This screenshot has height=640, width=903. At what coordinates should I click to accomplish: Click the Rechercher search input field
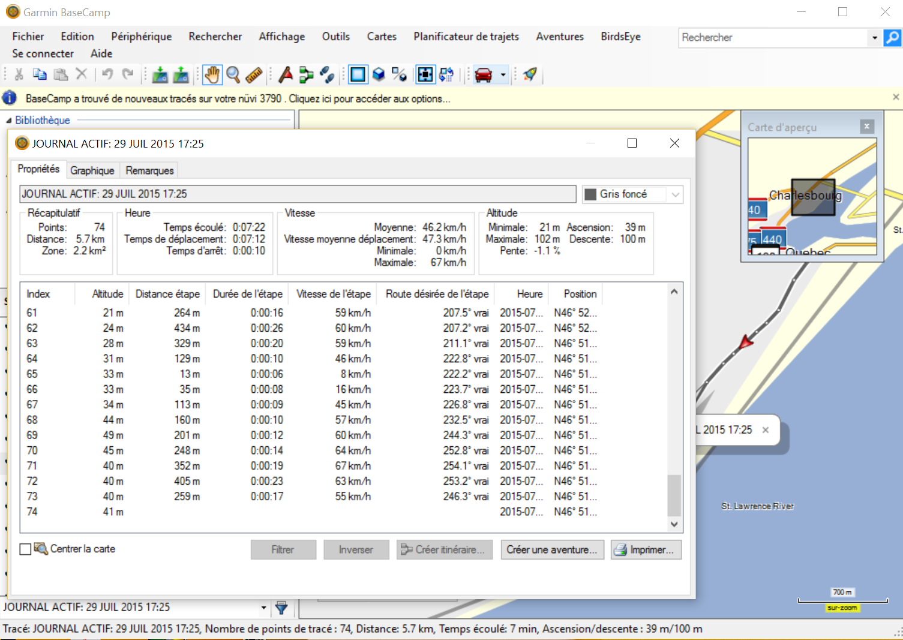click(774, 38)
